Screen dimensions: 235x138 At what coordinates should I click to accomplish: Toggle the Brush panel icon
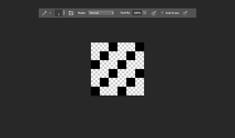point(71,13)
